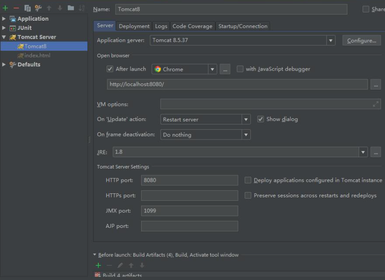Remove the selected configuration
Viewport: 385px width, 280px height.
click(16, 7)
